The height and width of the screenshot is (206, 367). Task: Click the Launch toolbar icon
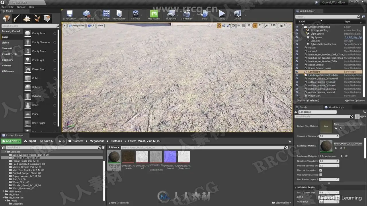click(x=237, y=15)
